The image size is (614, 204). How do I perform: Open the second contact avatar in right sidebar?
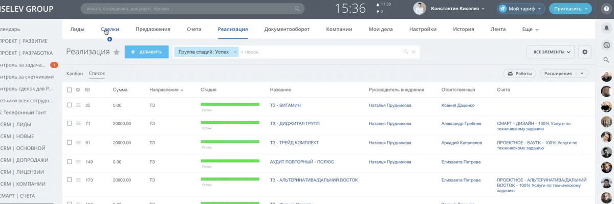606,92
